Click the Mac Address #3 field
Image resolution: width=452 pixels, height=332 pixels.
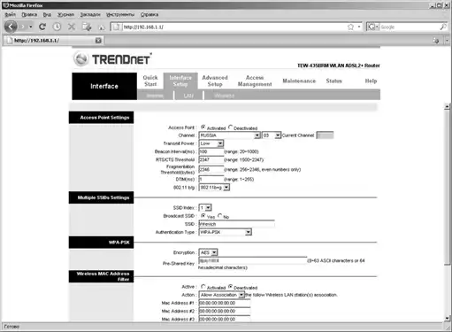tap(225, 320)
